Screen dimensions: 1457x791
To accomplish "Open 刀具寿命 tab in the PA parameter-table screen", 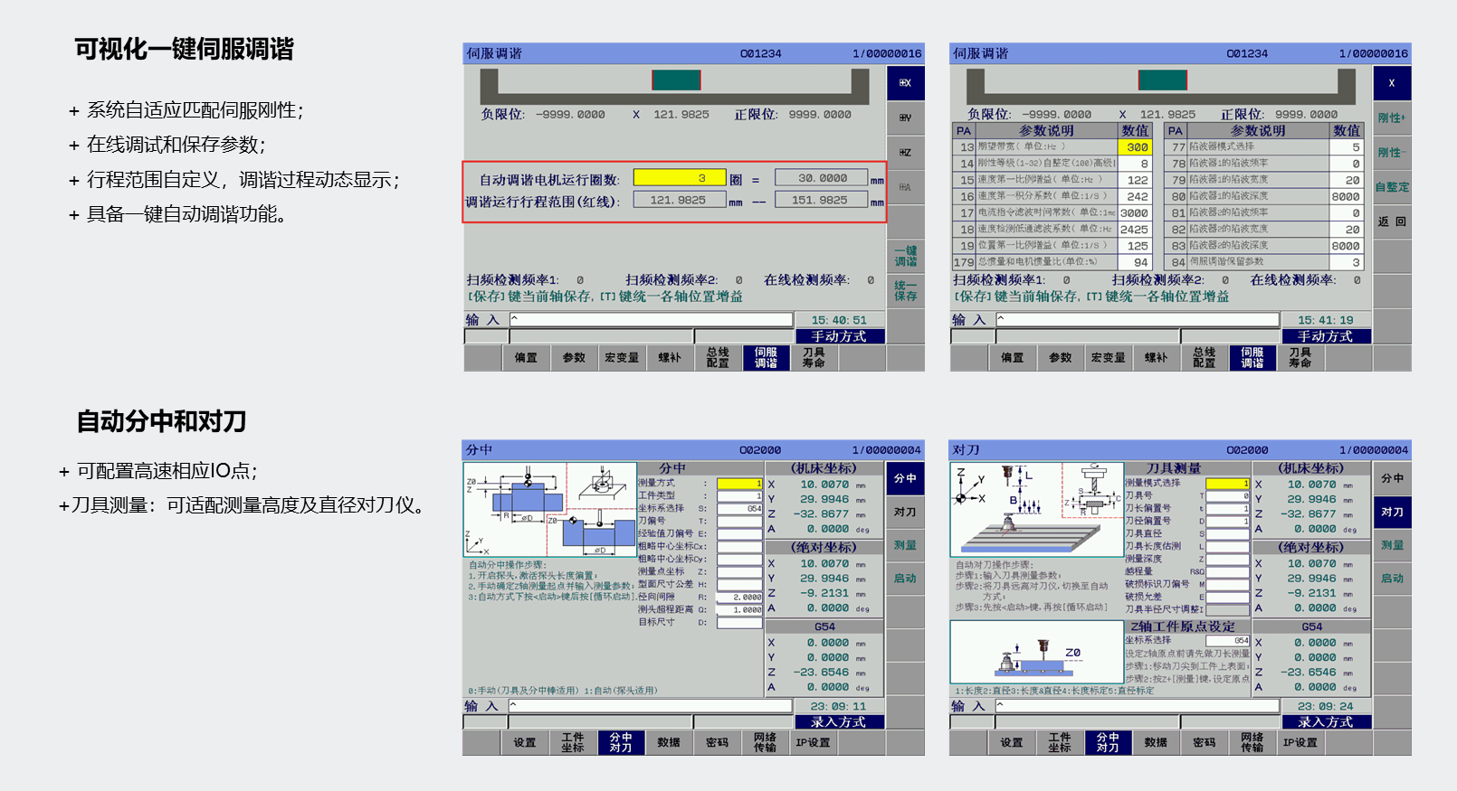I will pyautogui.click(x=1300, y=358).
